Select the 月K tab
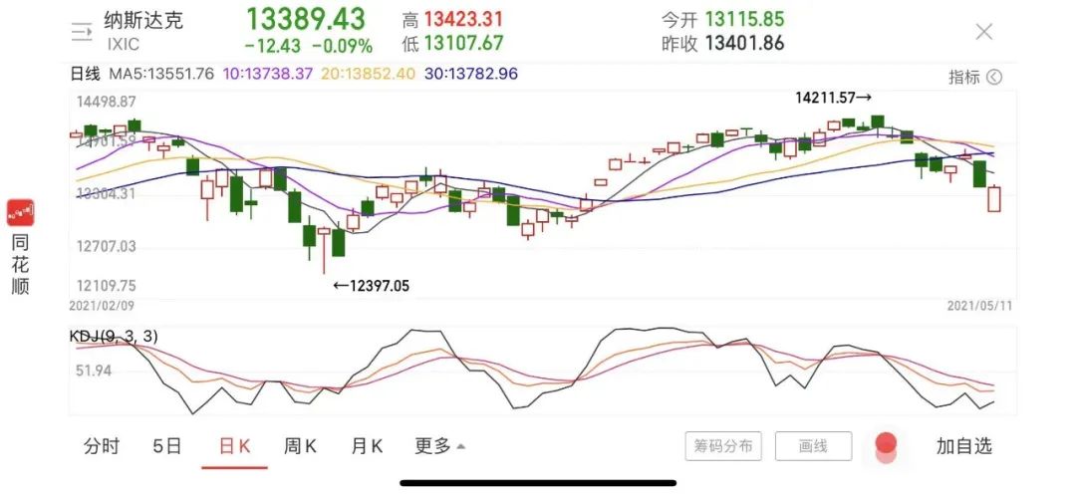Image resolution: width=1076 pixels, height=497 pixels. [367, 446]
